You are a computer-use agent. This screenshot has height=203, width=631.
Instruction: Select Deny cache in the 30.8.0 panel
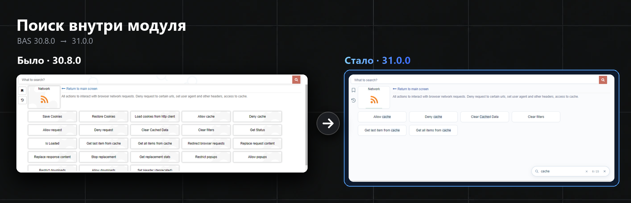257,117
